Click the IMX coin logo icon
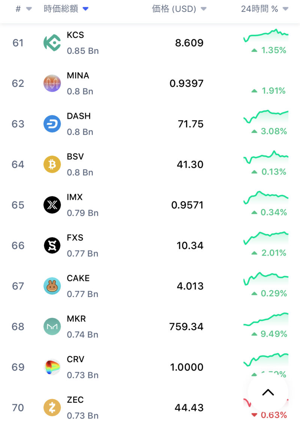This screenshot has height=423, width=300. tap(52, 205)
